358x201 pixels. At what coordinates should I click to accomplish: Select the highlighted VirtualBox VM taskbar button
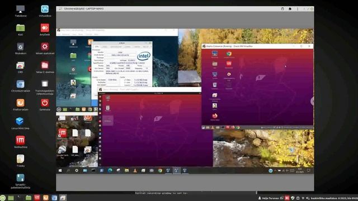177,170
